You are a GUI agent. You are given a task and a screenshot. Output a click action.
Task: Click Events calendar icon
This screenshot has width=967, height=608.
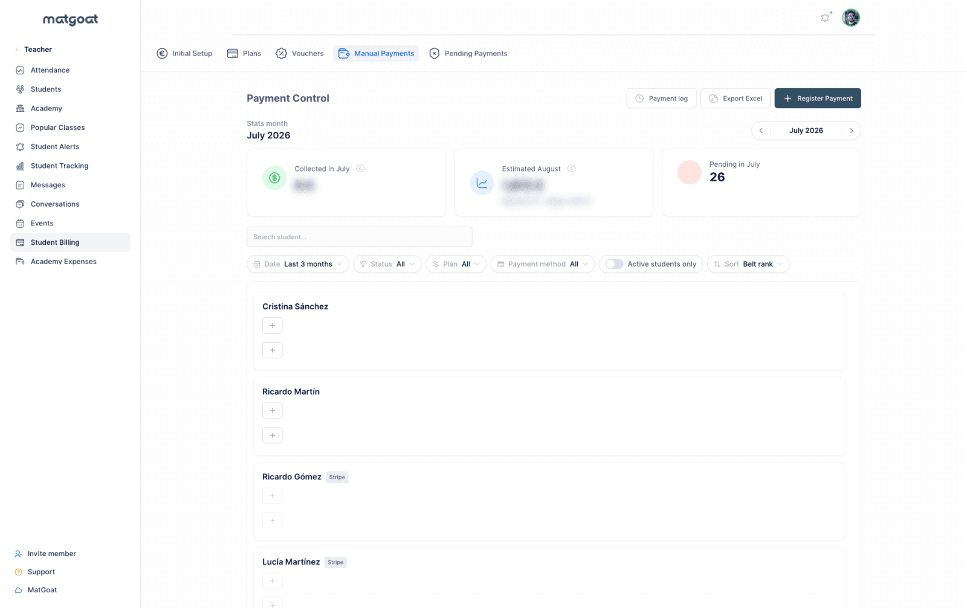tap(20, 224)
